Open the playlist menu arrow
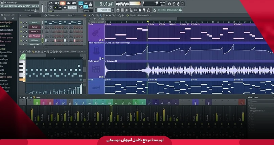This screenshot has height=145, width=274. click(90, 15)
